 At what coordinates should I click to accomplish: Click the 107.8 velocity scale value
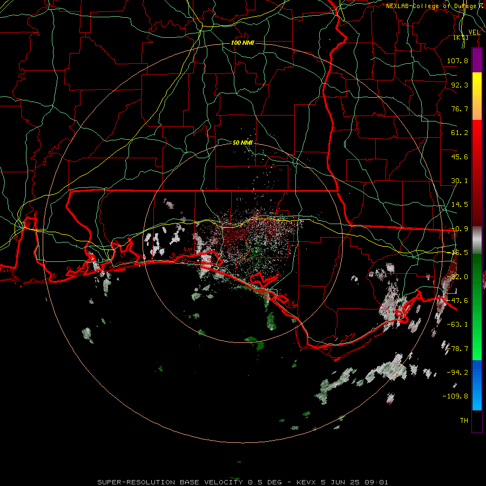pos(457,60)
